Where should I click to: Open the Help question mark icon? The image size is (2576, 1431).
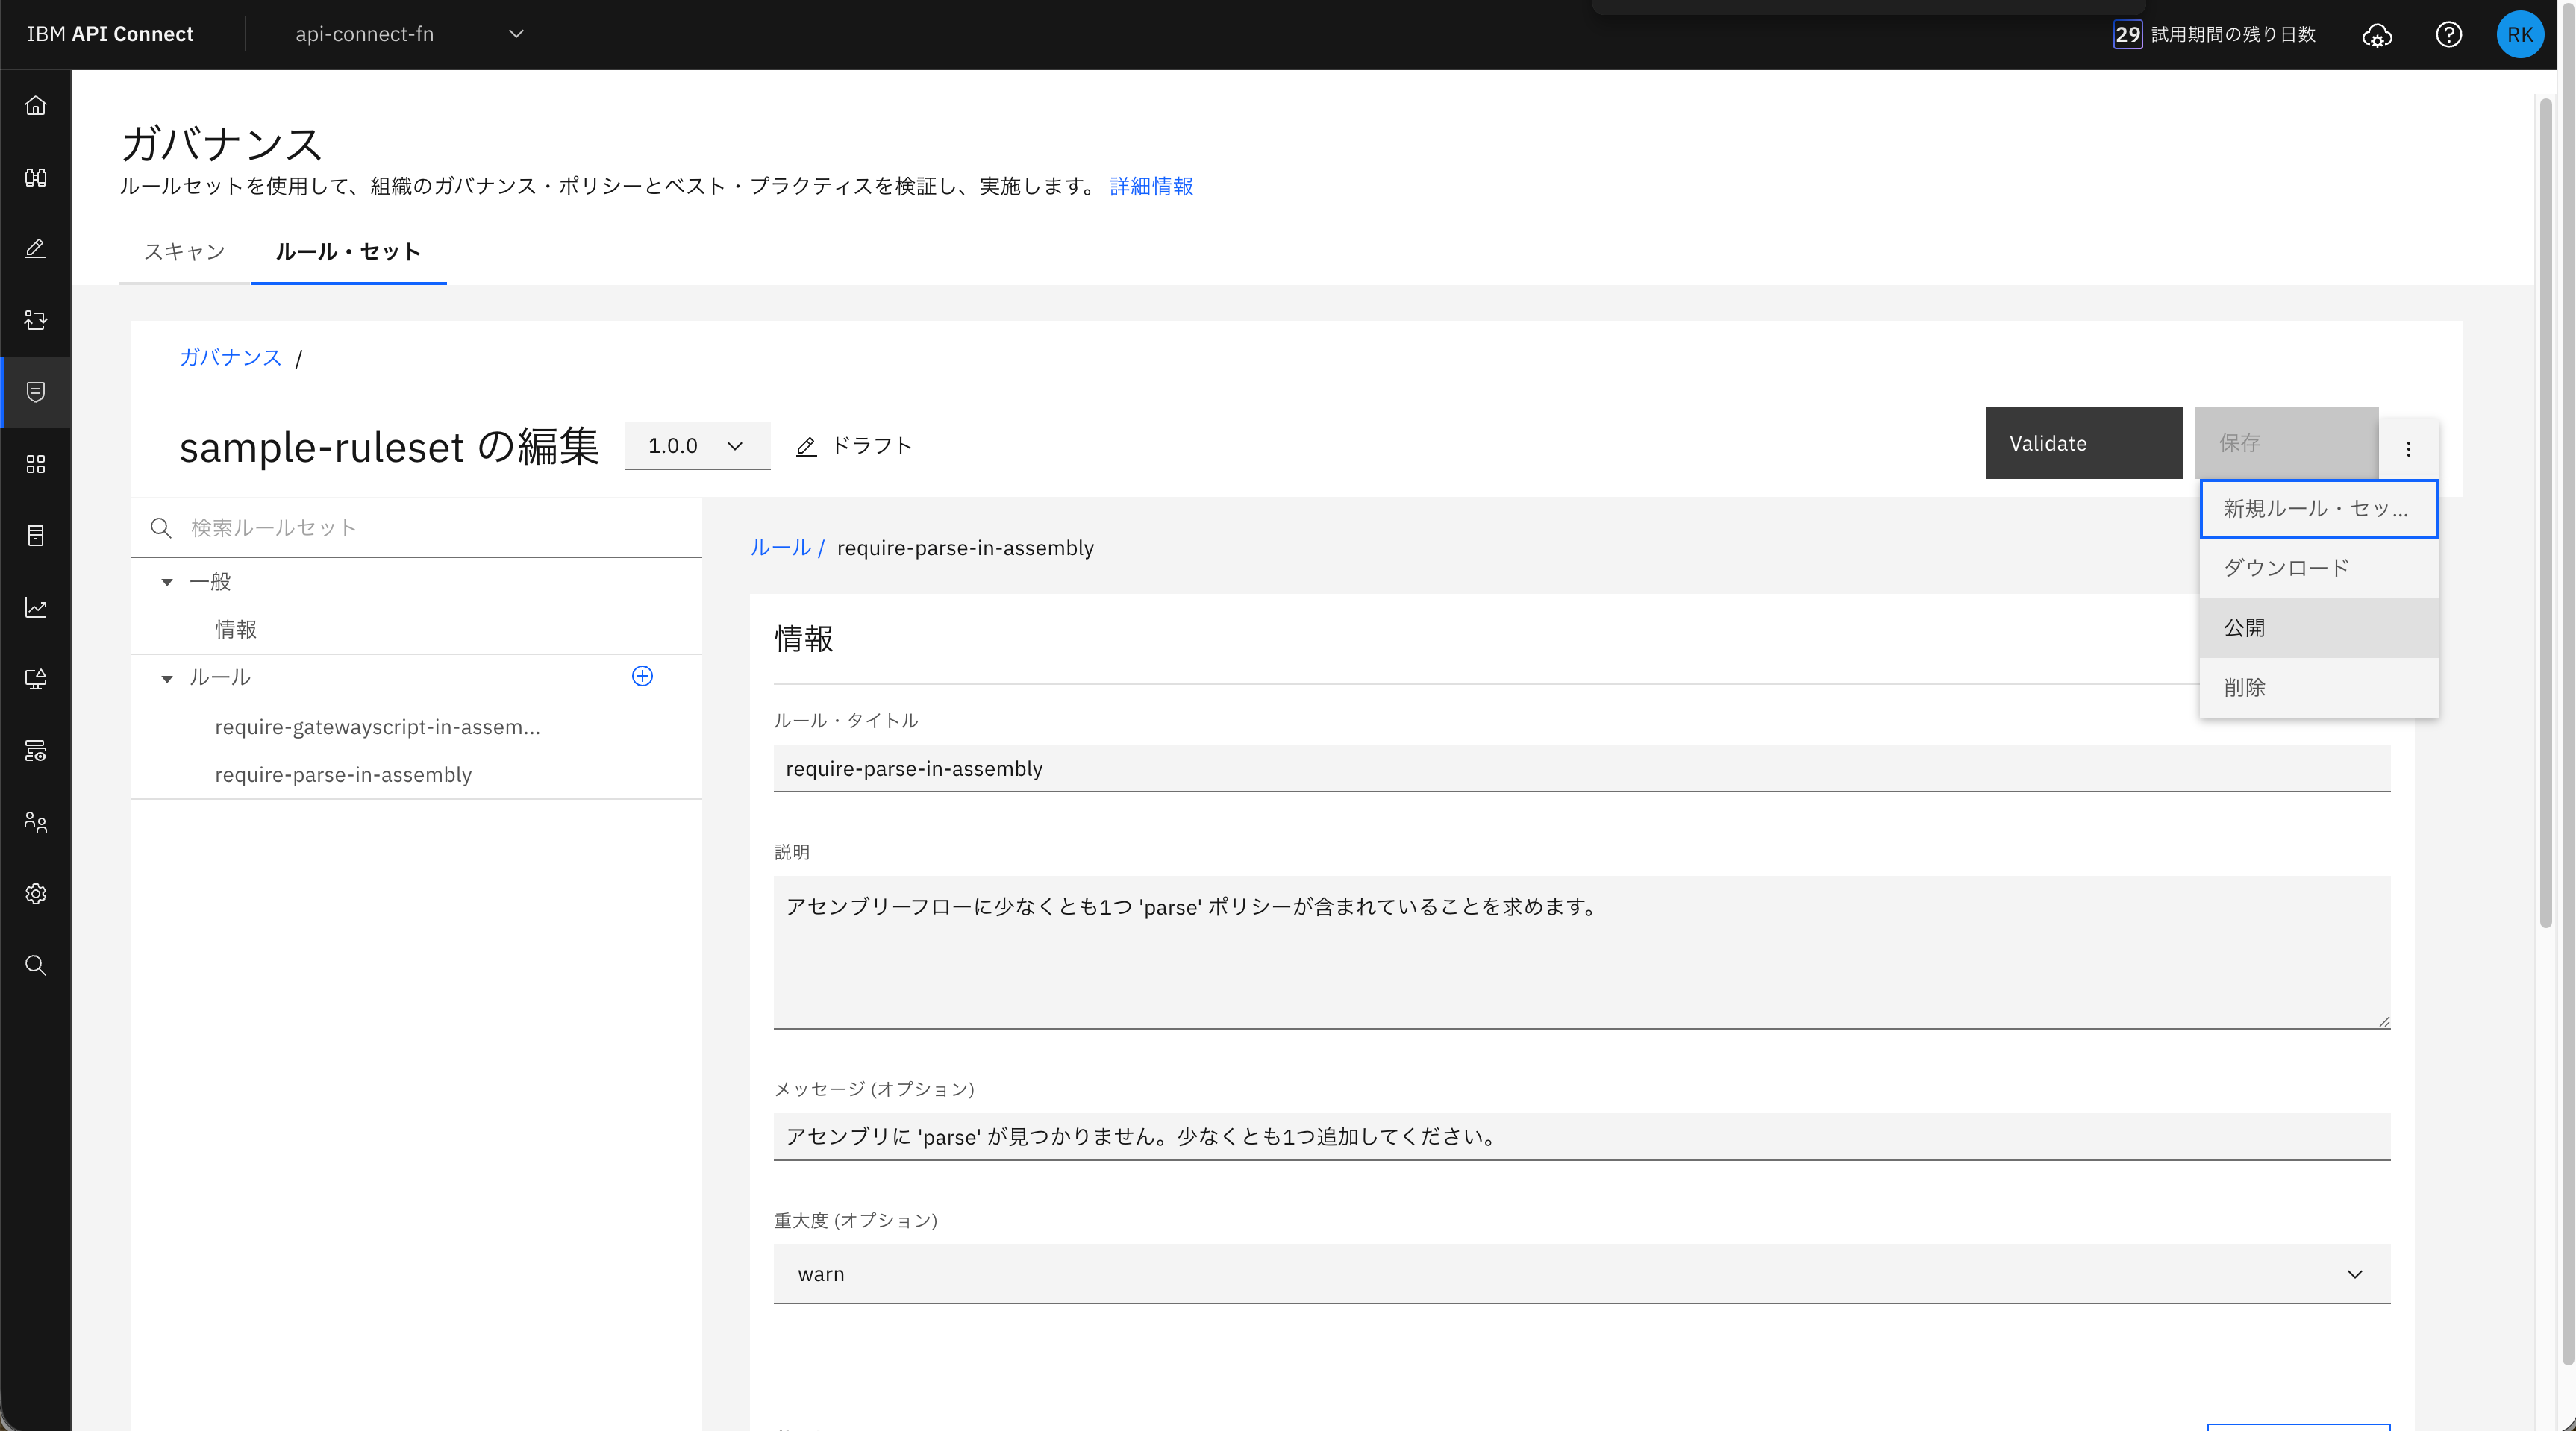(2448, 34)
